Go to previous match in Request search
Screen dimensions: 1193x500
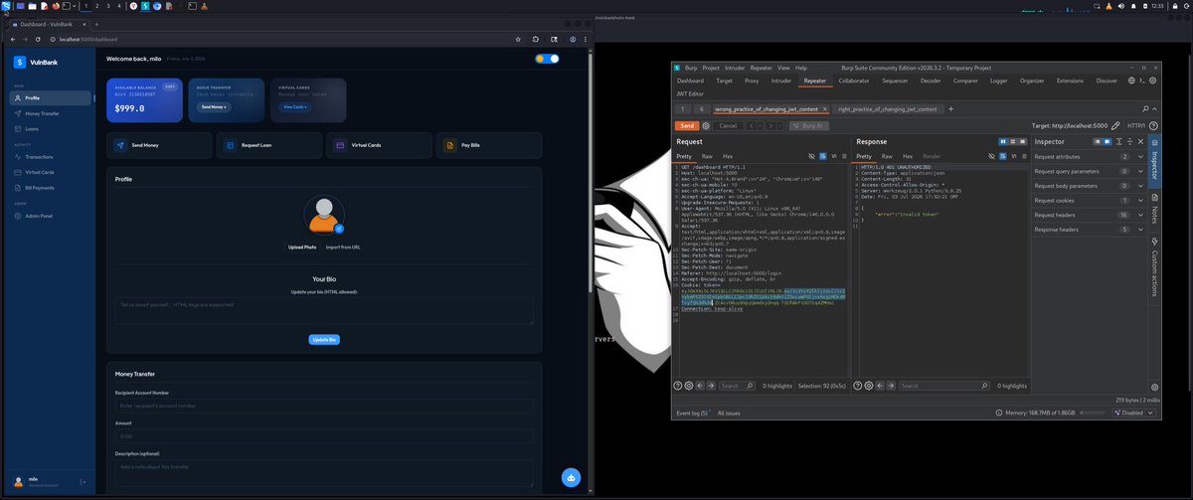[699, 386]
